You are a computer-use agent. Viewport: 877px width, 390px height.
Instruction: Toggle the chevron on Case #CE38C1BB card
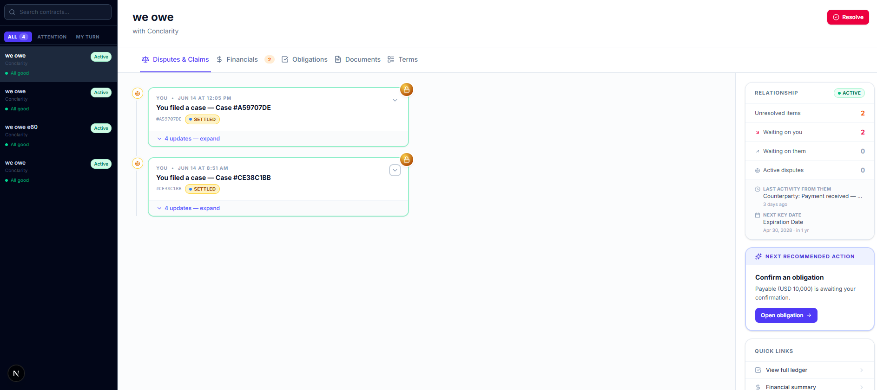click(395, 170)
